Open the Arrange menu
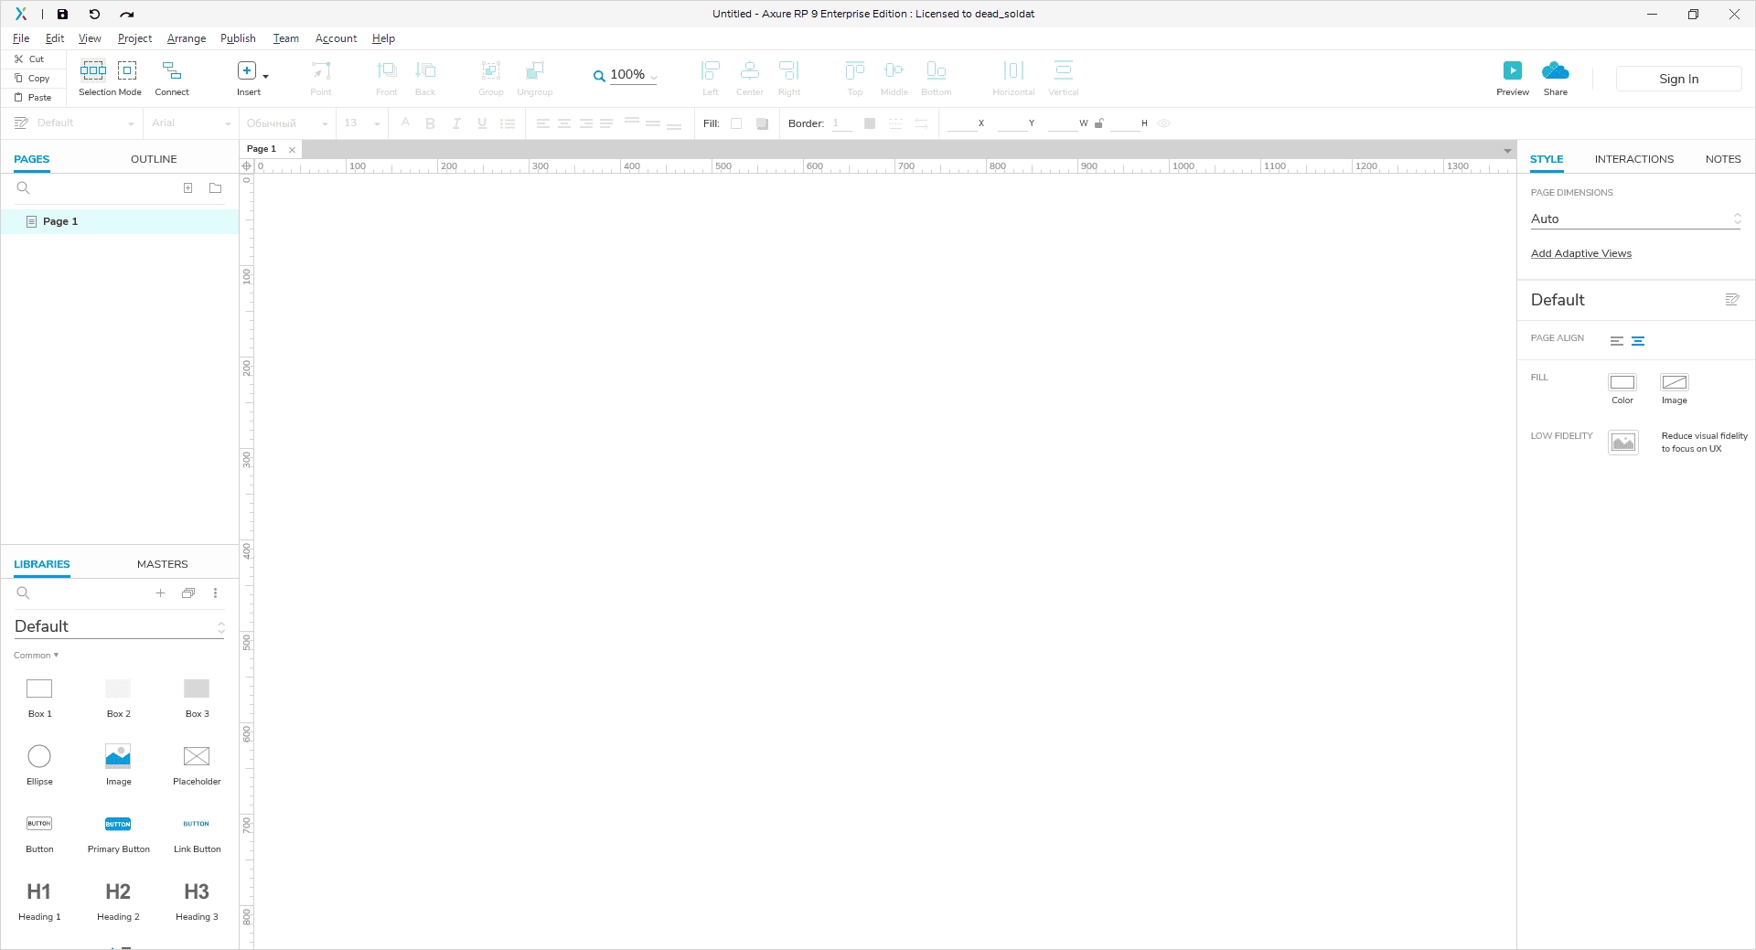 pos(187,38)
